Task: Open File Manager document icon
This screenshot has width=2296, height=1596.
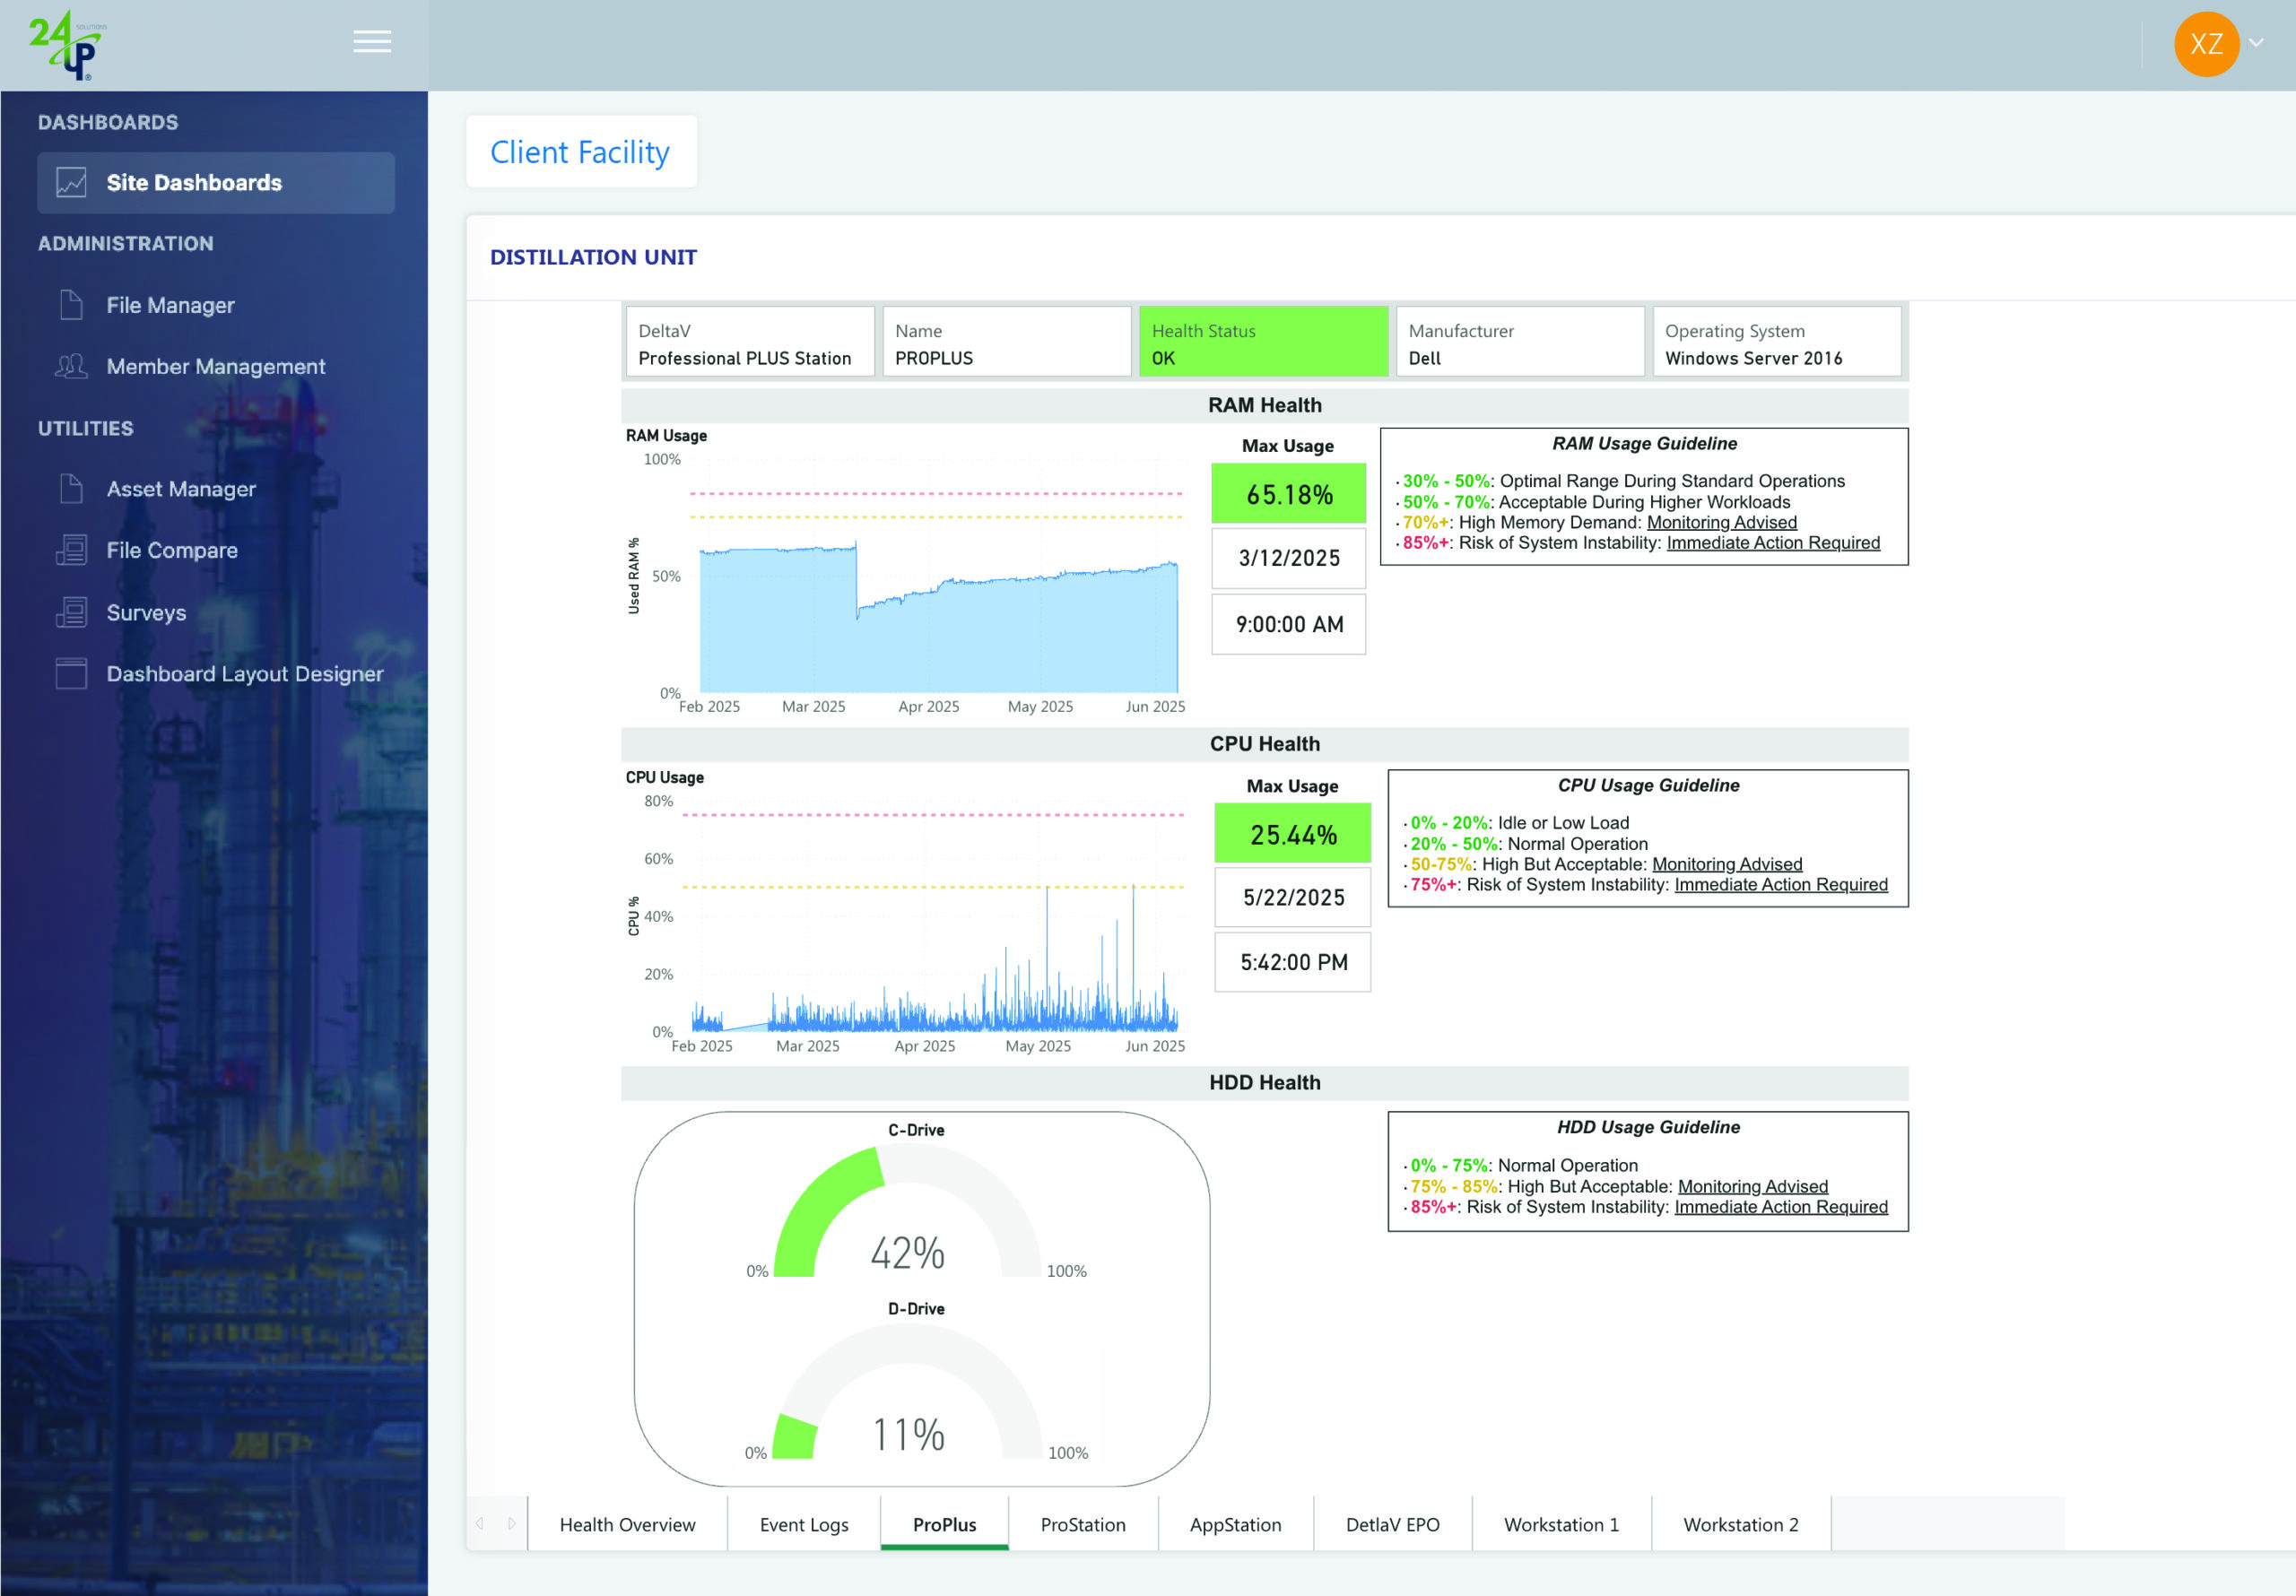Action: point(71,305)
